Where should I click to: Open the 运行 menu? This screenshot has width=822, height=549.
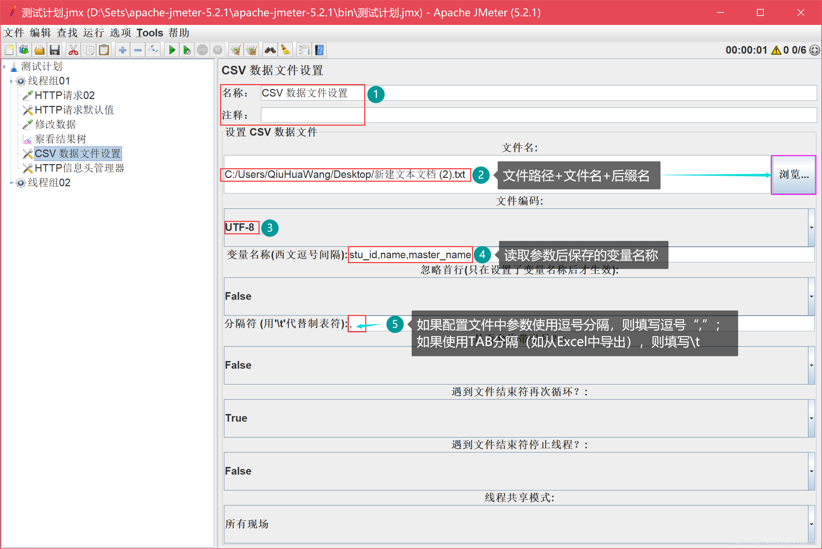[93, 33]
